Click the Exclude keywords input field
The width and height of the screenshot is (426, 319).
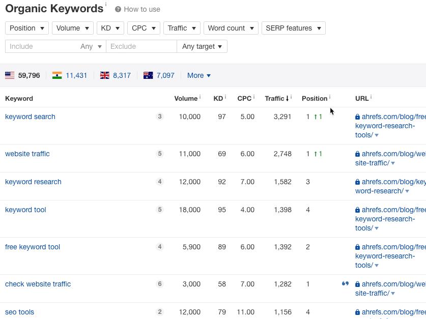point(141,46)
